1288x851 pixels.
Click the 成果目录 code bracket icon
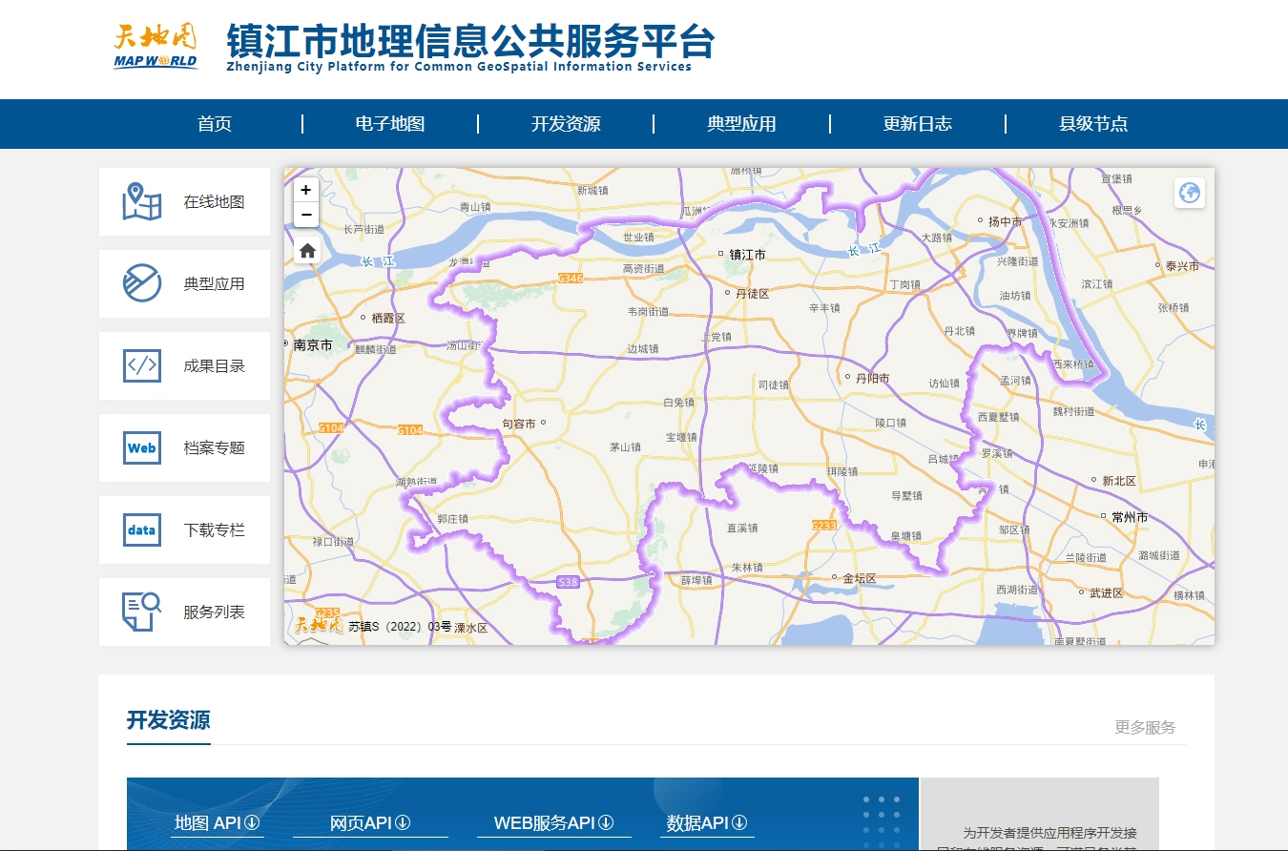click(142, 365)
